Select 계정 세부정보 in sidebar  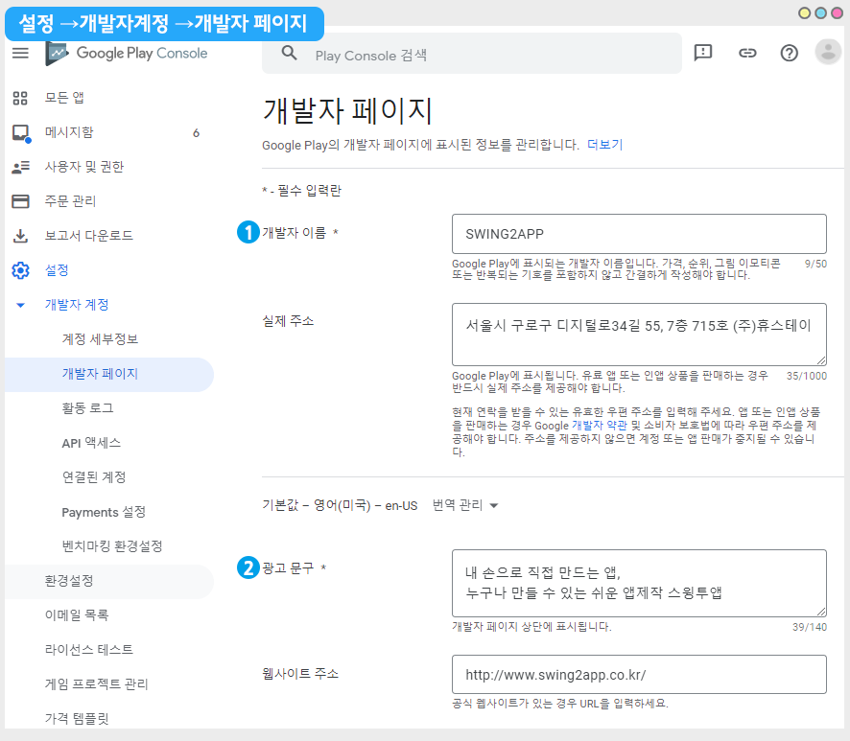point(100,339)
